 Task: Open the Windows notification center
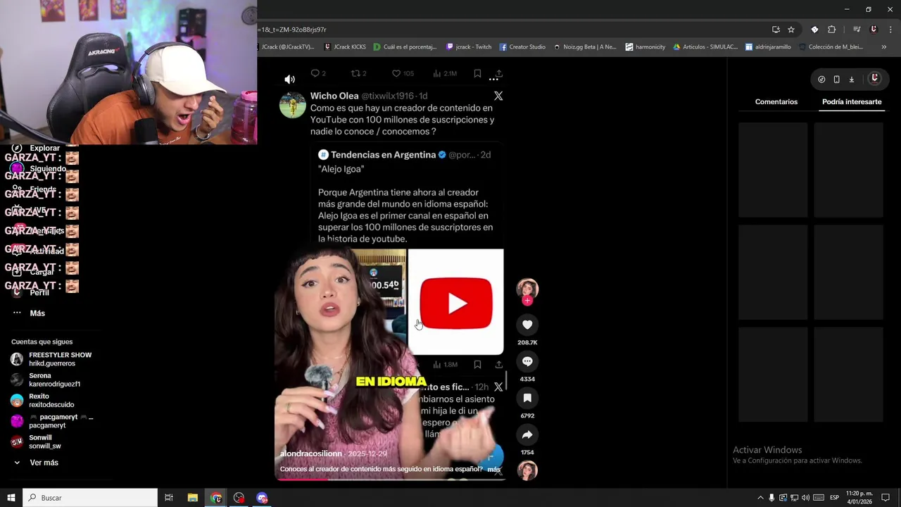pyautogui.click(x=886, y=498)
